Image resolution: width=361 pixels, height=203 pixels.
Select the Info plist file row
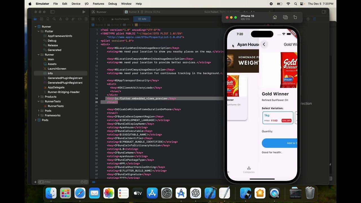point(61,73)
